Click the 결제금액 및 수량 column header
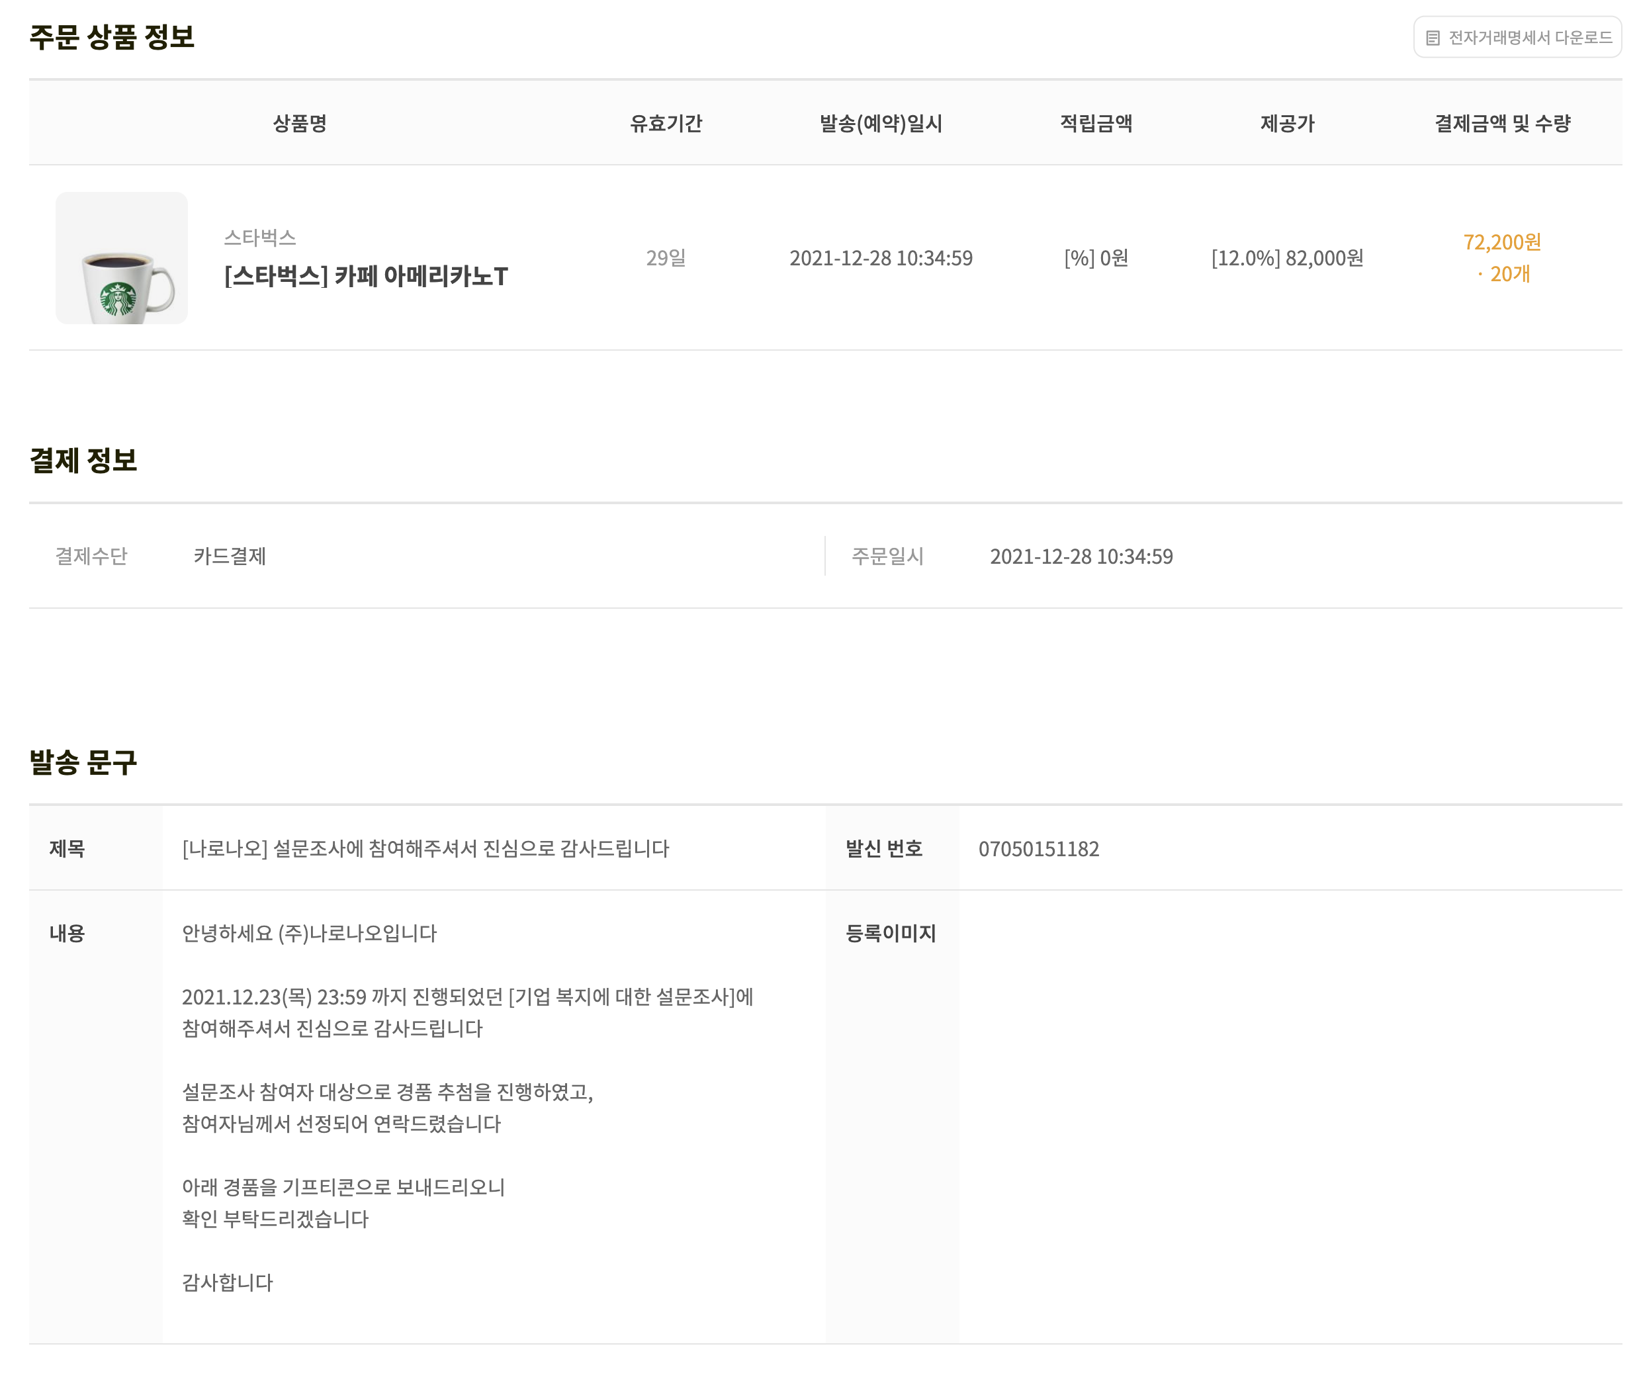 (x=1502, y=122)
